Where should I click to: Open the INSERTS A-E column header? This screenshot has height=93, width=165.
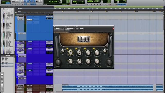[29, 13]
